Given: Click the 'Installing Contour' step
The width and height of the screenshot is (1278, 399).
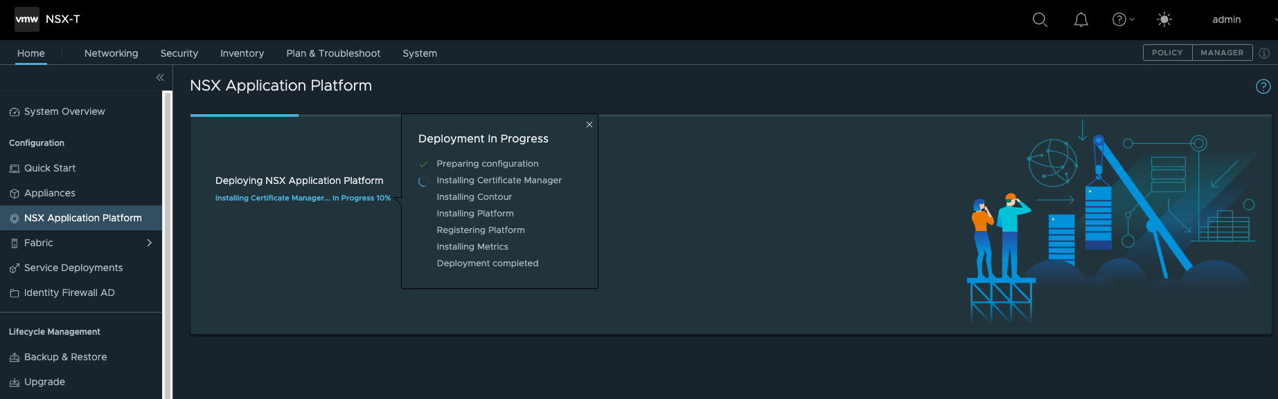Looking at the screenshot, I should pos(474,197).
